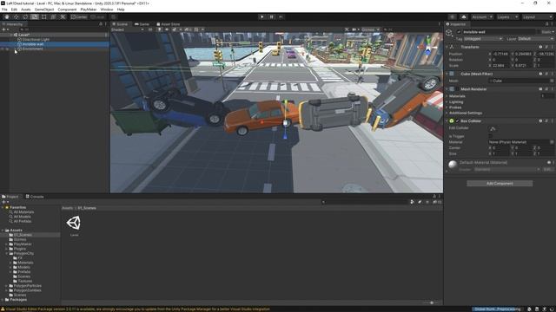Adjust the asset icon size slider
Screen dimensions: 556x312
click(431, 302)
